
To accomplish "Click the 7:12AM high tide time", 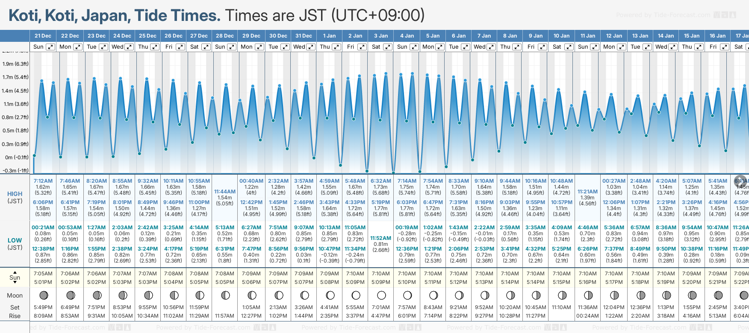I will click(43, 181).
